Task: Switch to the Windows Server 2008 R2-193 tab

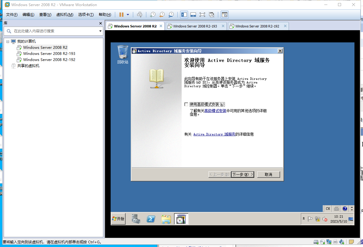Action: [195, 26]
